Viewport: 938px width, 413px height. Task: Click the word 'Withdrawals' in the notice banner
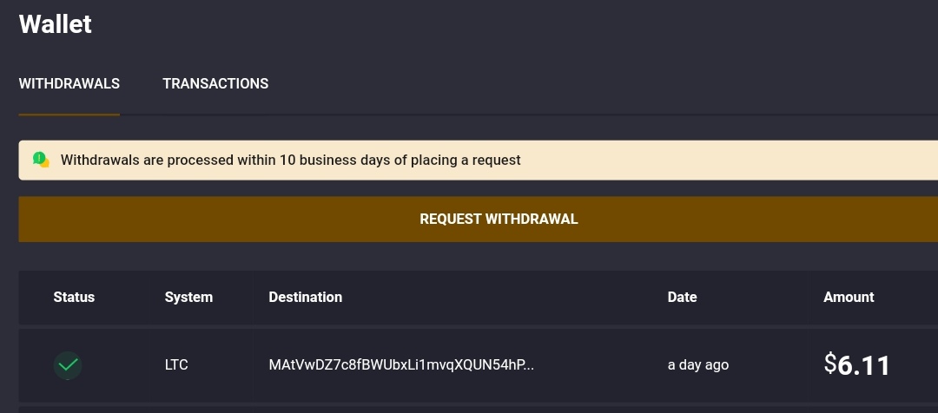coord(100,161)
